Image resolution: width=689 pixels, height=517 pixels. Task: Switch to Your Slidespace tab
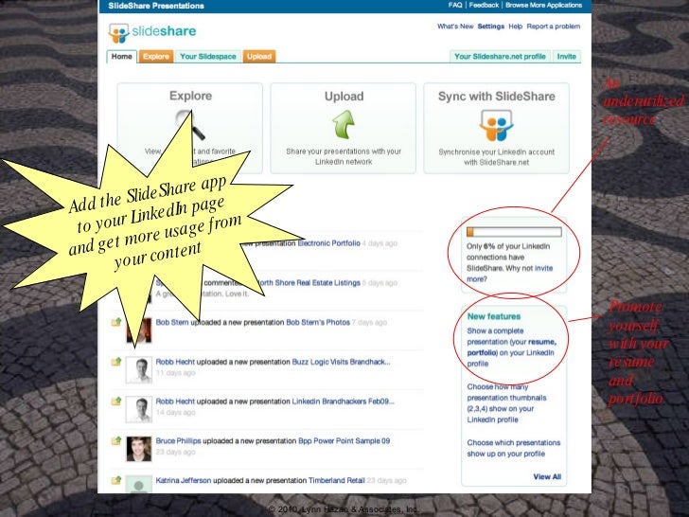(x=208, y=56)
